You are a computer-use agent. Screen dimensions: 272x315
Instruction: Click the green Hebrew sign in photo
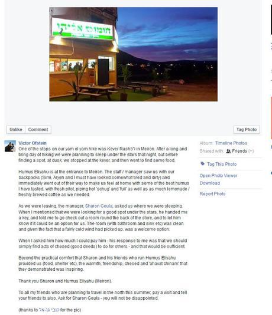(82, 29)
